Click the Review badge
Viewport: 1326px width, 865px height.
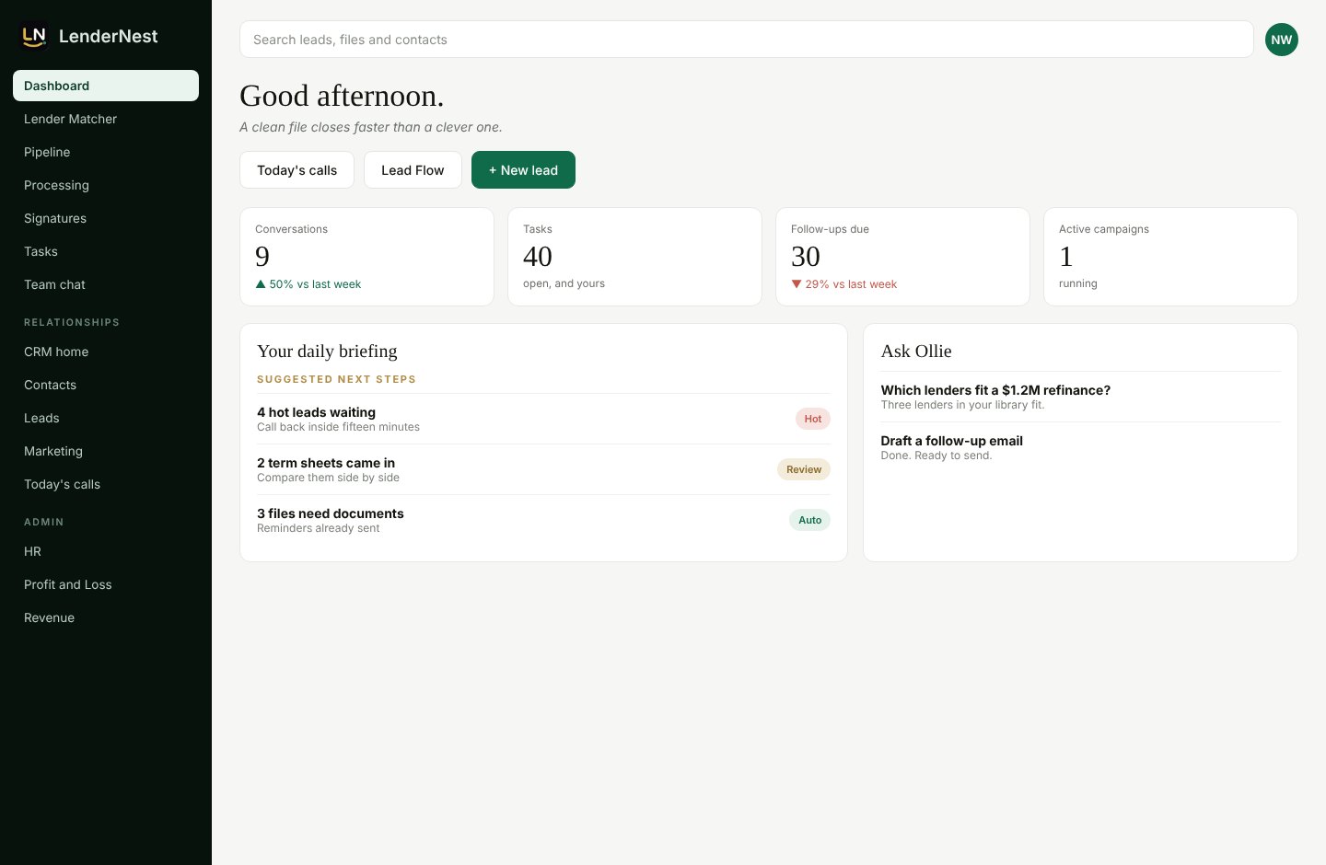coord(804,469)
